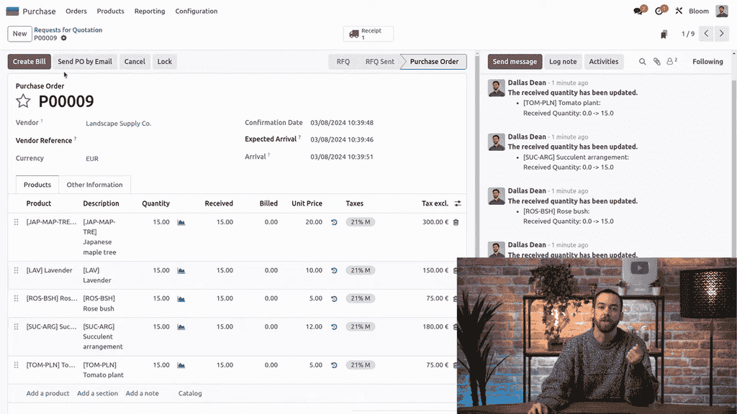Click the paperclip attachments icon in chatter
737x414 pixels.
[x=657, y=62]
